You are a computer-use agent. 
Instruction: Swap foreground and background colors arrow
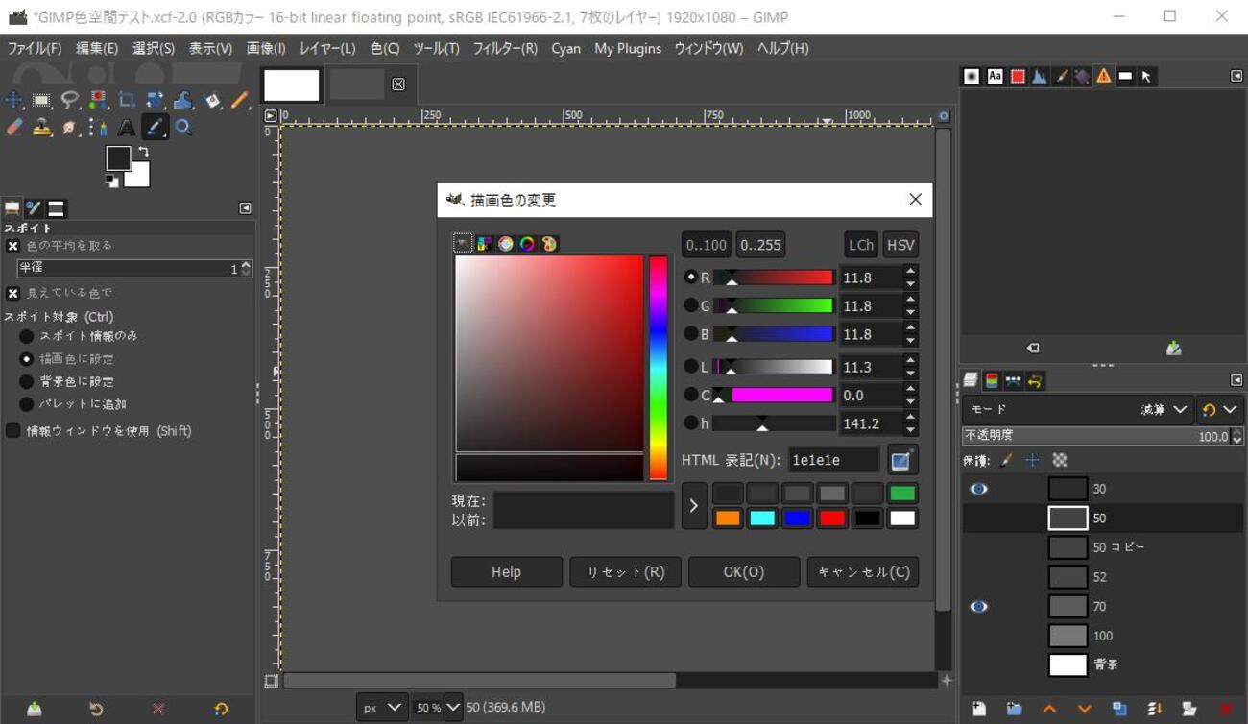click(x=143, y=152)
